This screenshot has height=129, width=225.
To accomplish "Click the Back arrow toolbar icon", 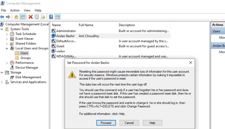I will click(x=2, y=17).
